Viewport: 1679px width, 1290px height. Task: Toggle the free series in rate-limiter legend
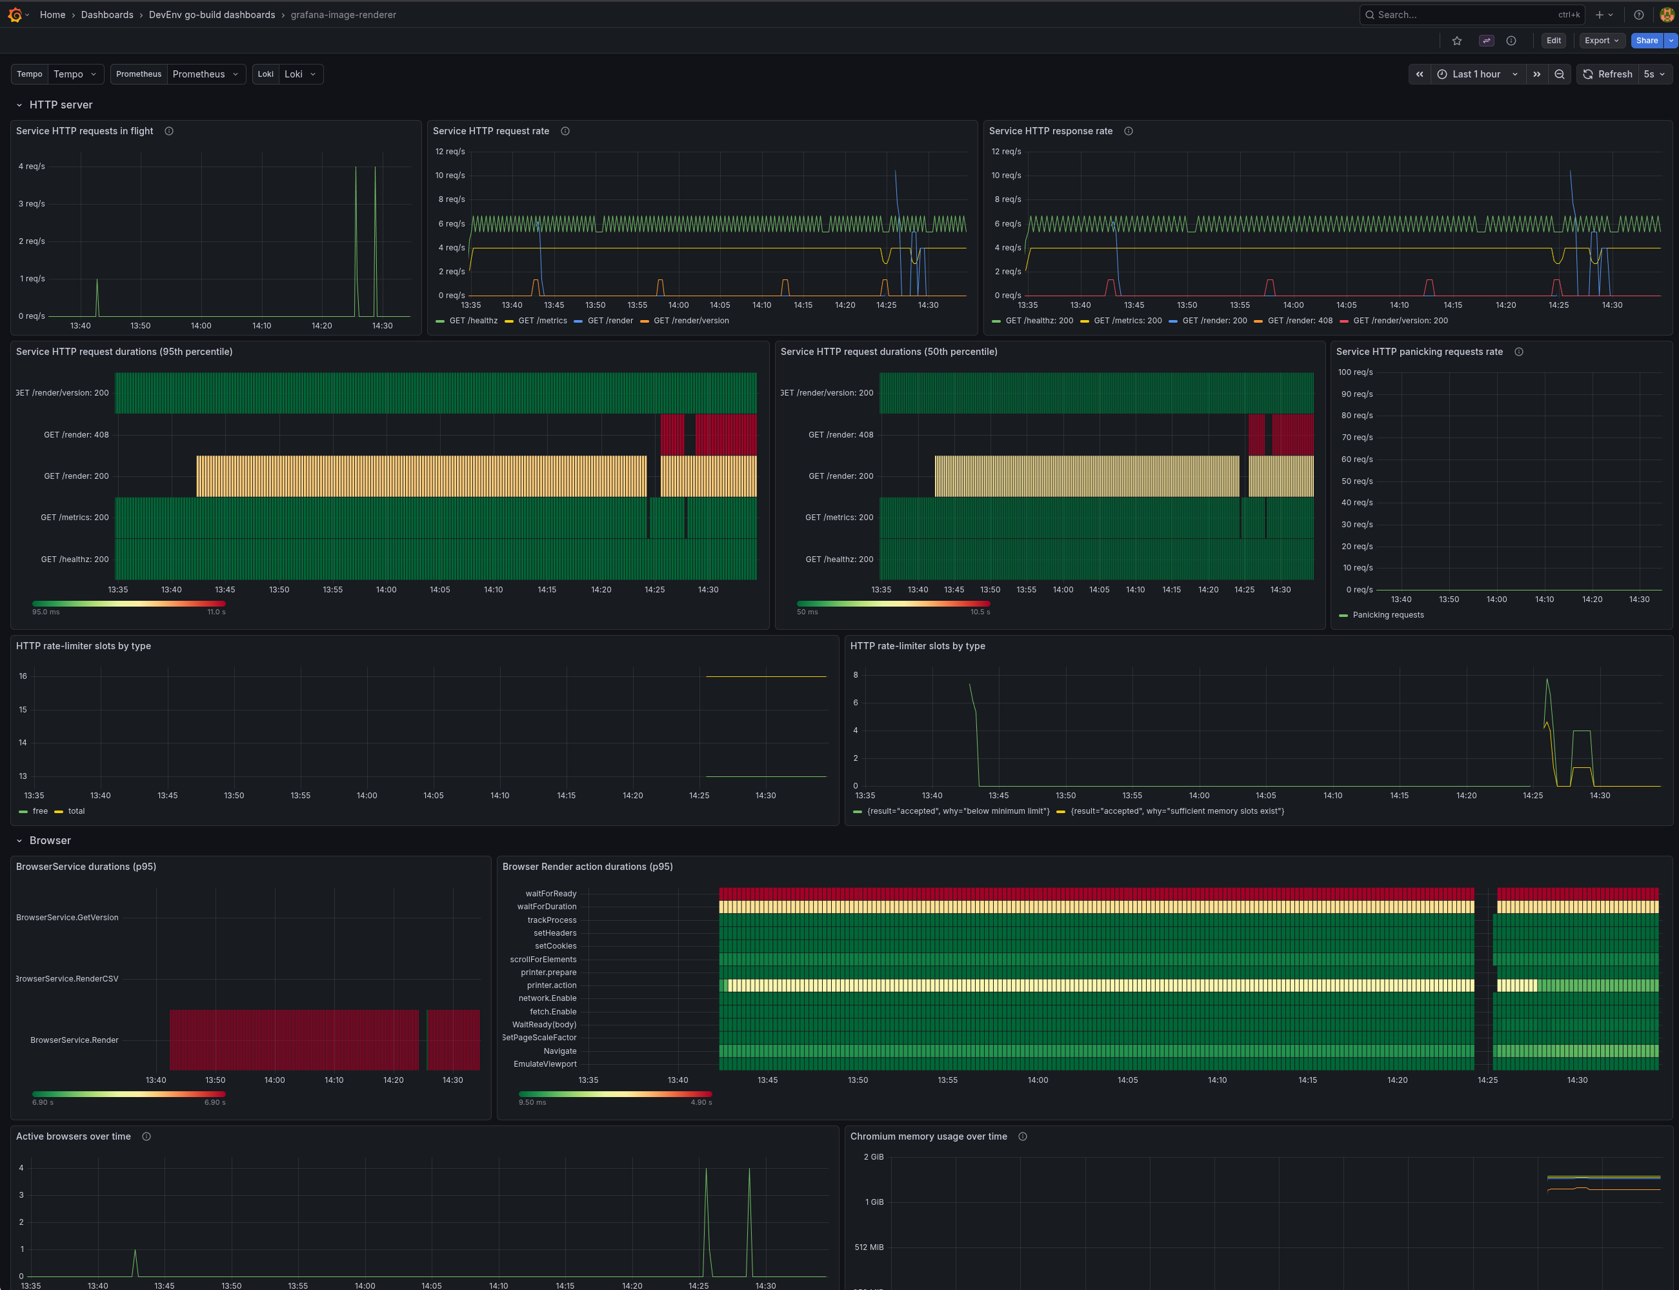(40, 811)
